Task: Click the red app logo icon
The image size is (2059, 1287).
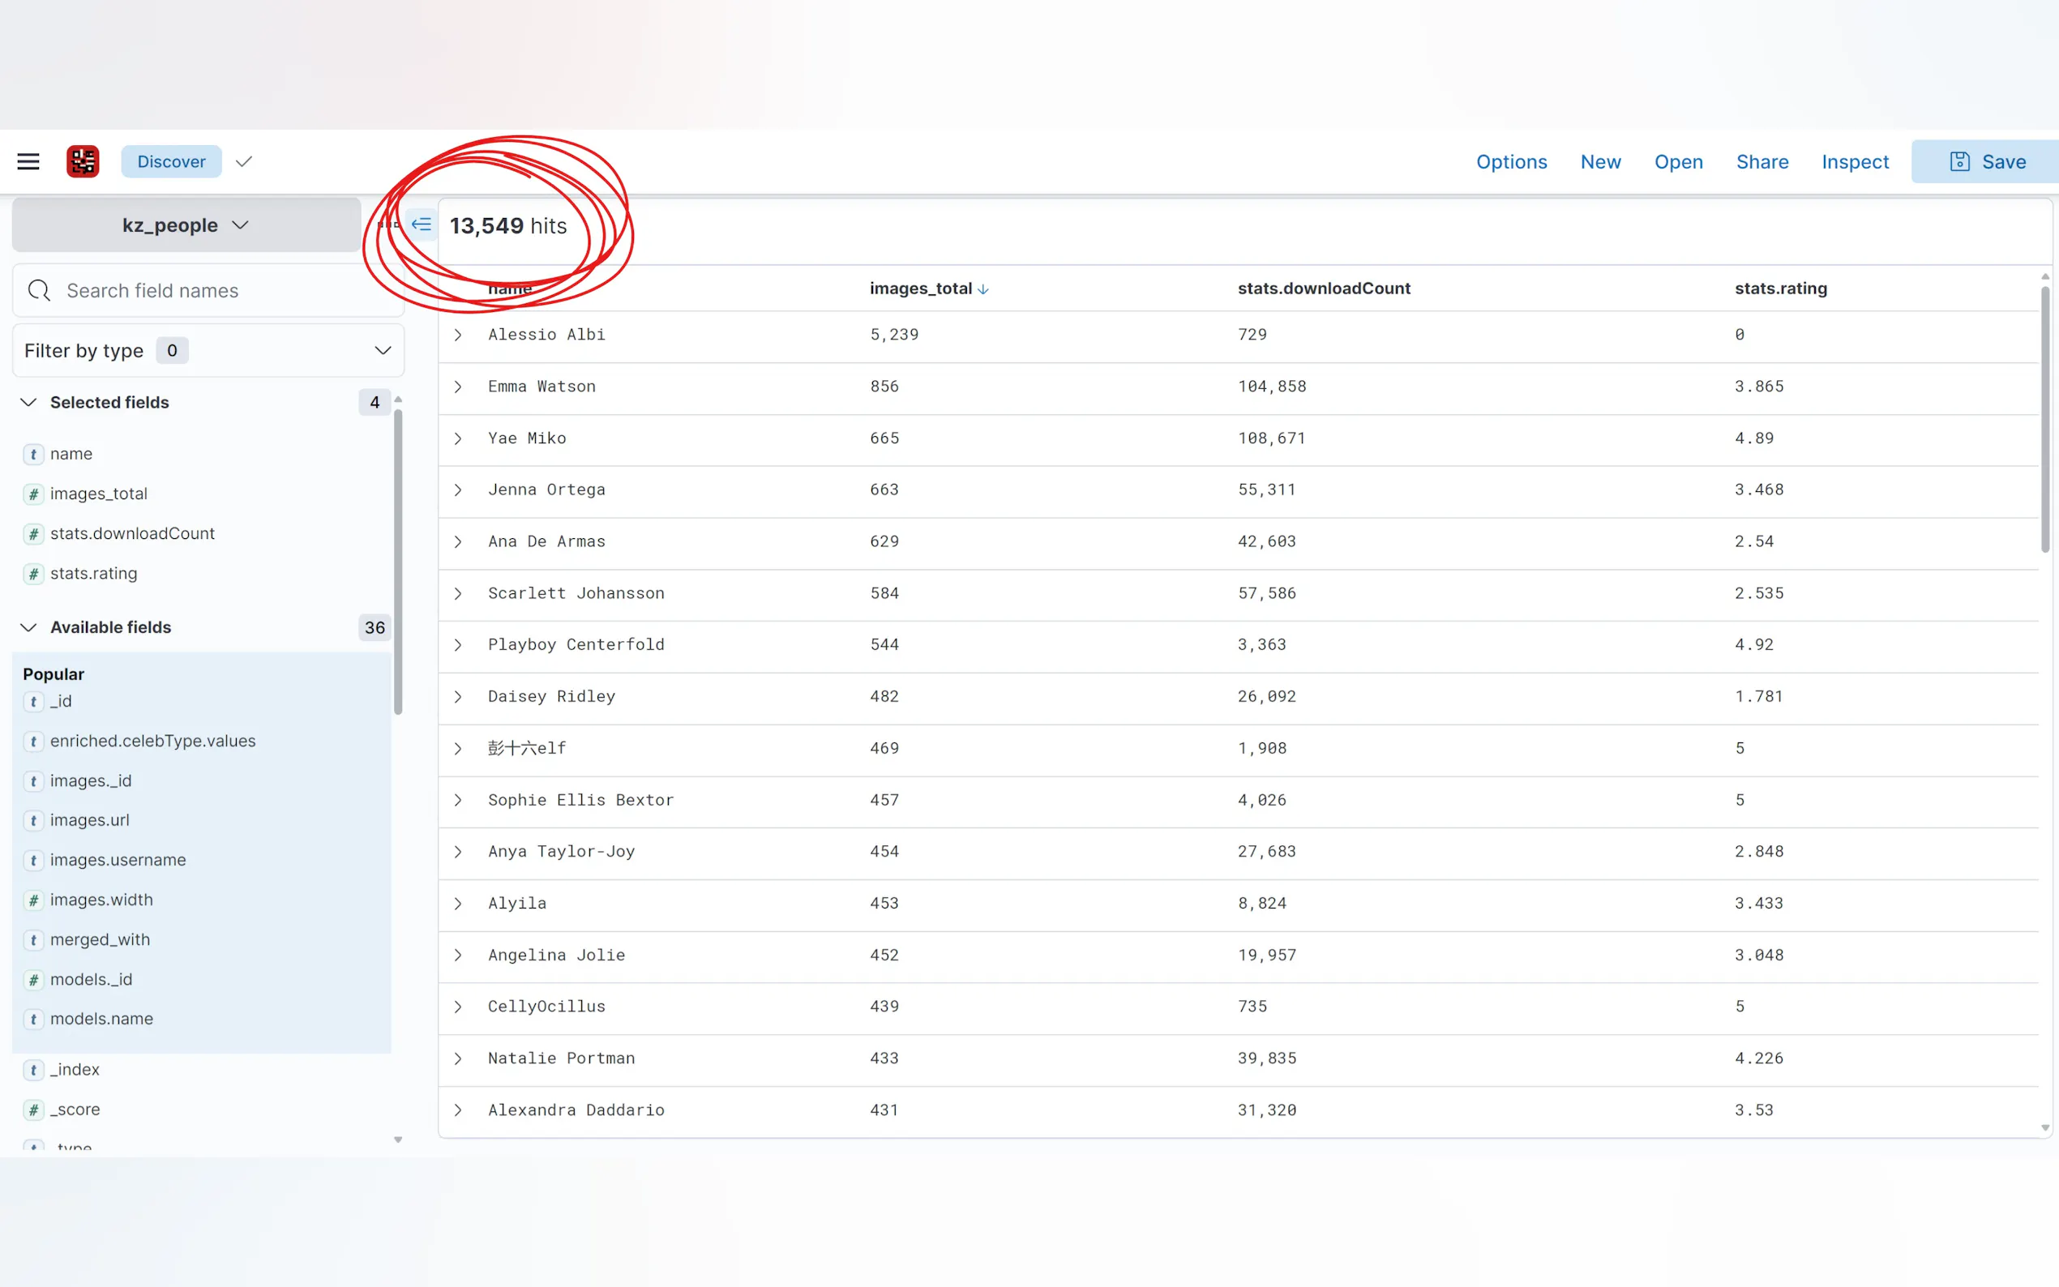Action: tap(83, 162)
